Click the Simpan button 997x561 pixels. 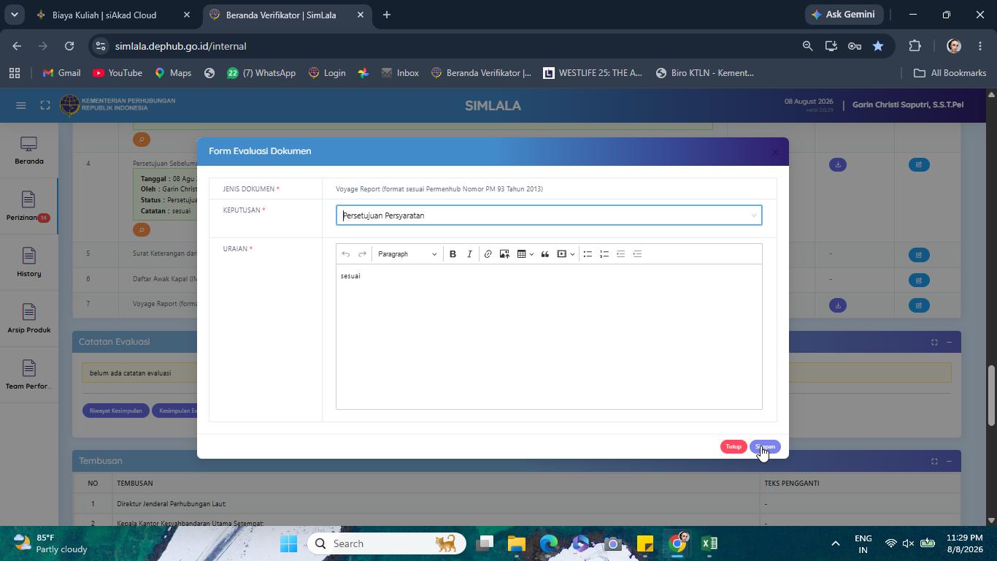pyautogui.click(x=765, y=447)
